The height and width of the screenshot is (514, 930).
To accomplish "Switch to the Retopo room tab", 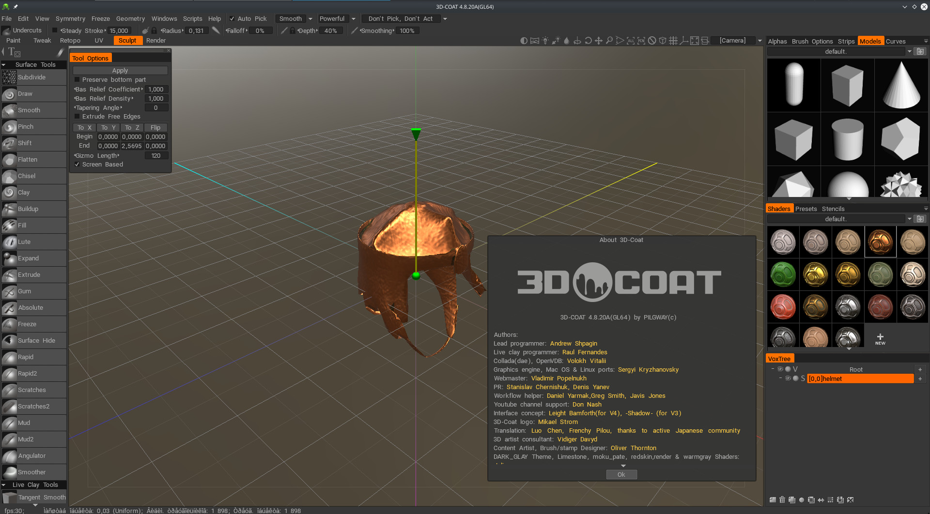I will point(70,41).
